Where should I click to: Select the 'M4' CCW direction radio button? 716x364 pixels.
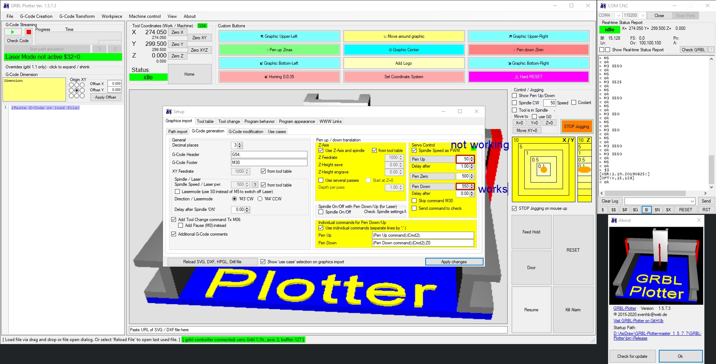[260, 199]
